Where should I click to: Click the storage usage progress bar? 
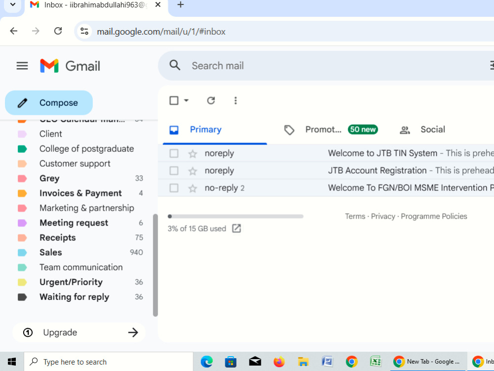(235, 217)
